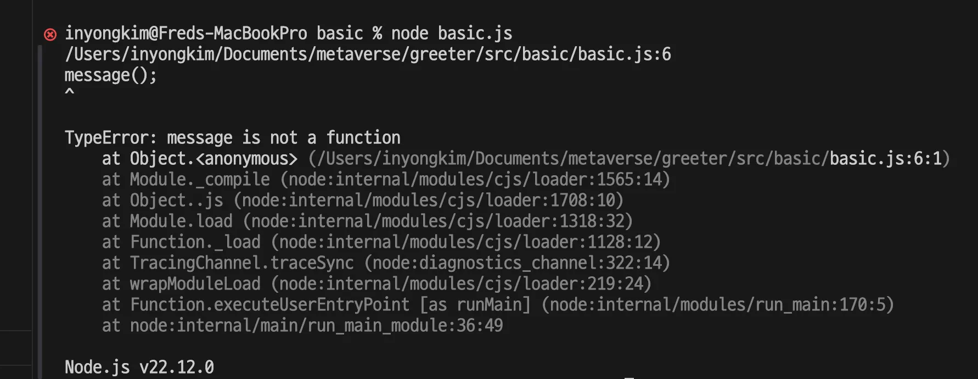The height and width of the screenshot is (379, 978).
Task: Click the command status bar beside output
Action: (40, 211)
